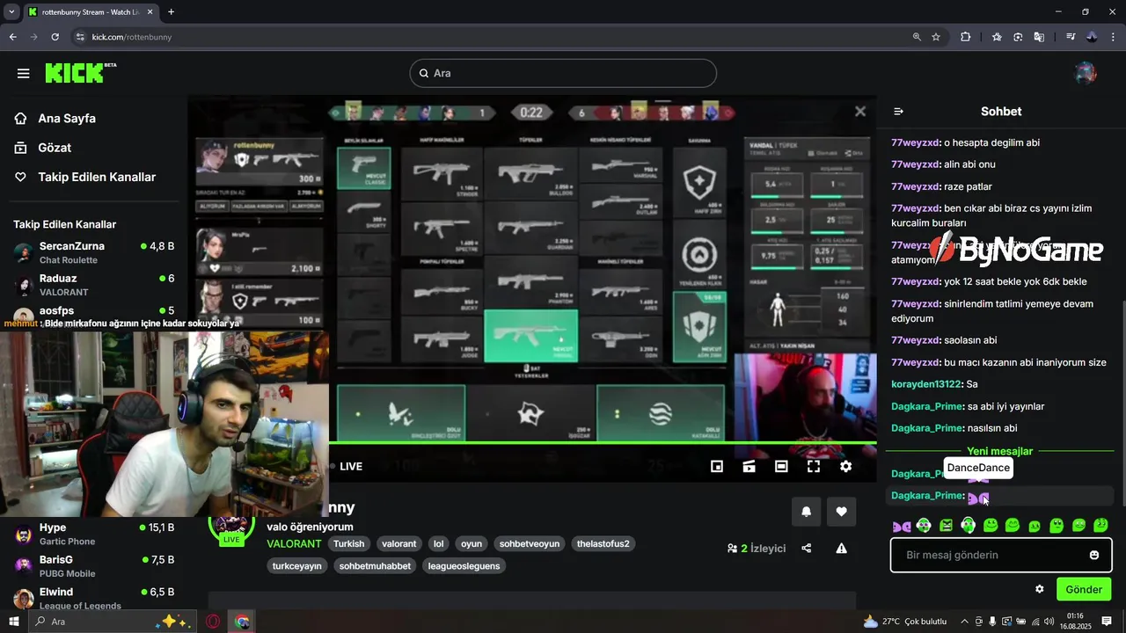Select the turkceyayın tag

pyautogui.click(x=297, y=566)
